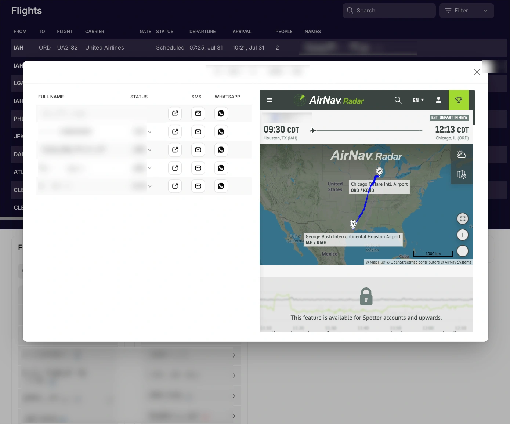
Task: Select the UA2182 flight row to Chicago
Action: 147,48
